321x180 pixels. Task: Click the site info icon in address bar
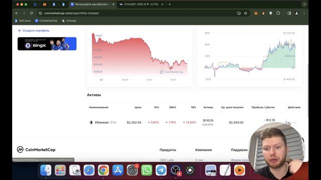[x=40, y=13]
